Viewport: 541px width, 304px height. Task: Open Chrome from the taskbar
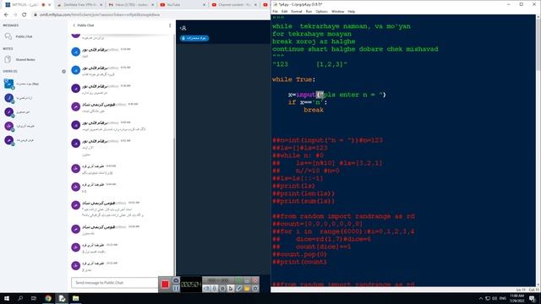48,298
